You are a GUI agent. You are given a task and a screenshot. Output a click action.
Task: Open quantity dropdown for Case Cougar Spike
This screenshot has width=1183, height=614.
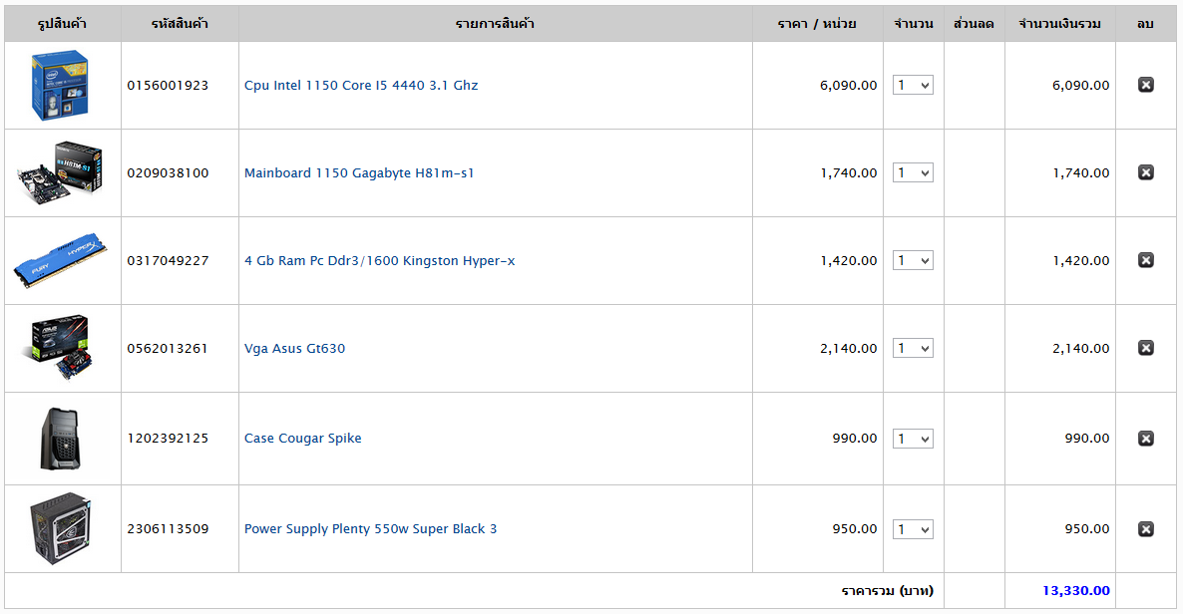(x=913, y=439)
